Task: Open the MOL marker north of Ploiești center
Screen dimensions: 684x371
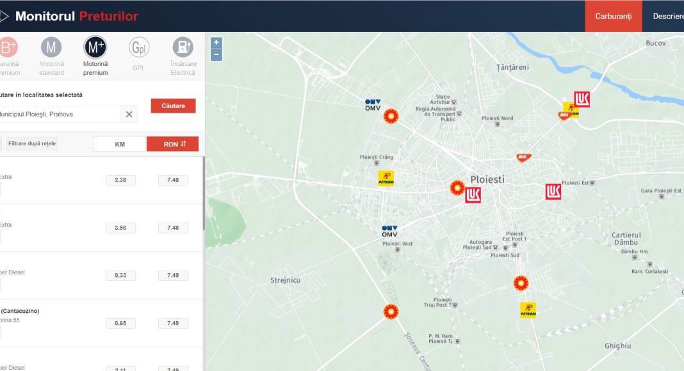Action: (x=523, y=157)
